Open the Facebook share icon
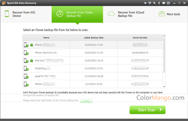The image size is (188, 121). pyautogui.click(x=159, y=3)
